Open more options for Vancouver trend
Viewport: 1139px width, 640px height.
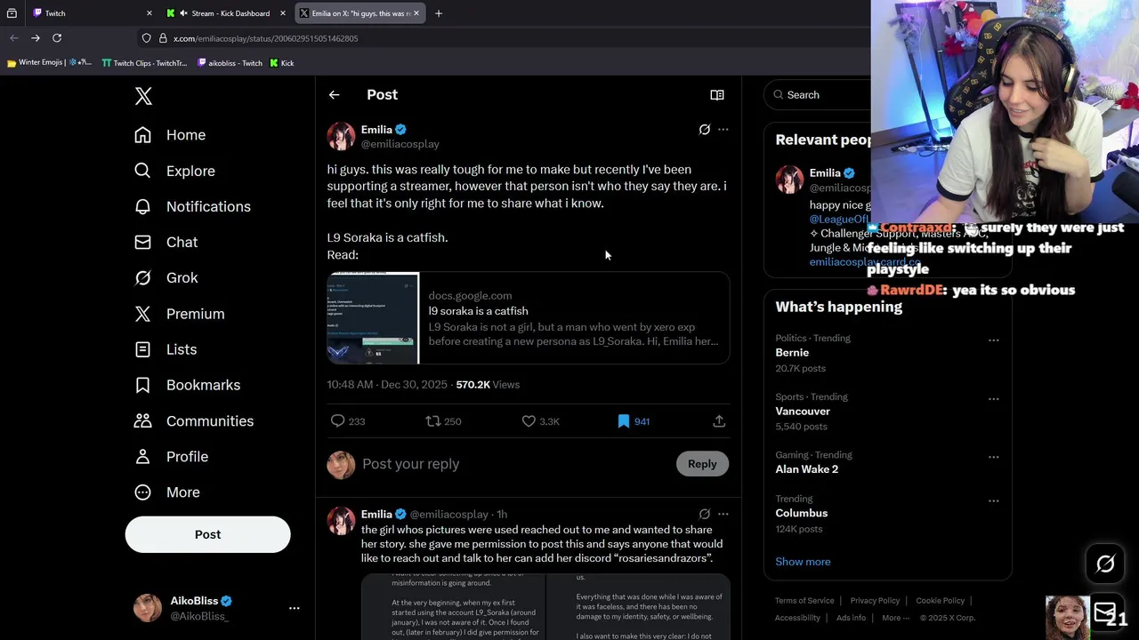[x=994, y=398]
